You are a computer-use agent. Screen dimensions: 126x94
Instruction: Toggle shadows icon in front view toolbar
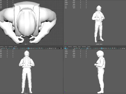pos(37,48)
